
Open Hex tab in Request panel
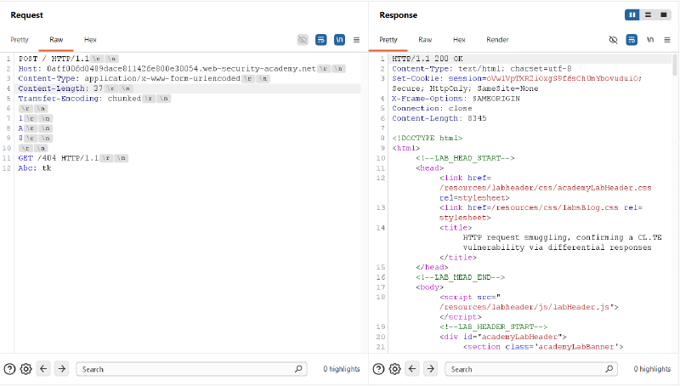pos(90,40)
